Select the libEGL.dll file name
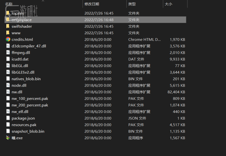The height and width of the screenshot is (156, 226). [20, 66]
